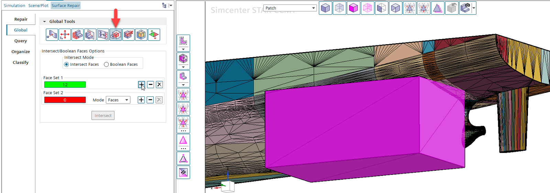Viewport: 550px width, 193px height.
Task: Click the second magenta triangle arrows icon
Action: (183, 109)
